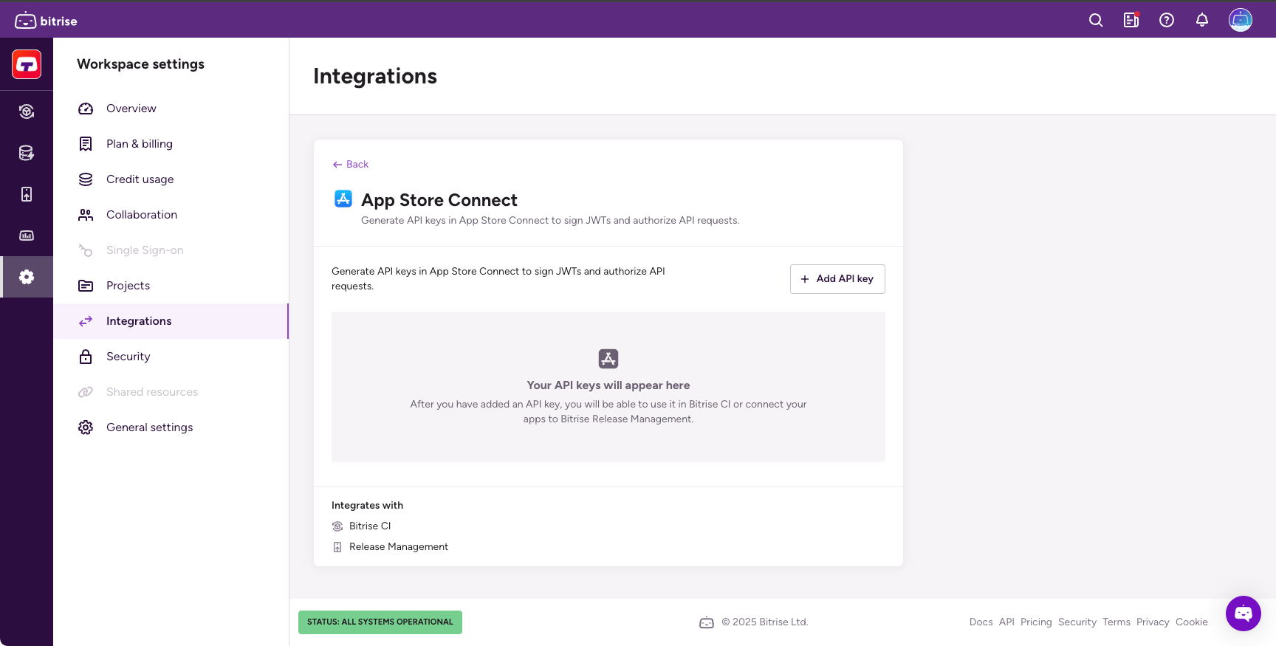
Task: Click the Add API key button
Action: pyautogui.click(x=837, y=279)
